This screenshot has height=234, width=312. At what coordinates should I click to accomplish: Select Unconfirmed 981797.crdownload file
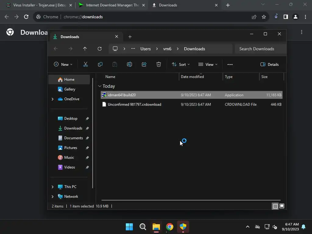(x=192, y=105)
